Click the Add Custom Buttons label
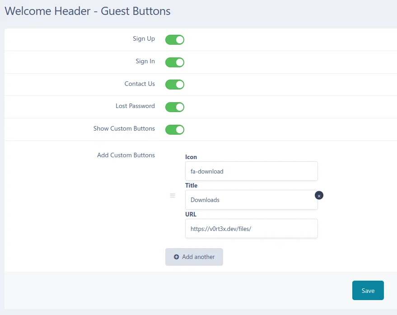The image size is (397, 315). (x=126, y=155)
